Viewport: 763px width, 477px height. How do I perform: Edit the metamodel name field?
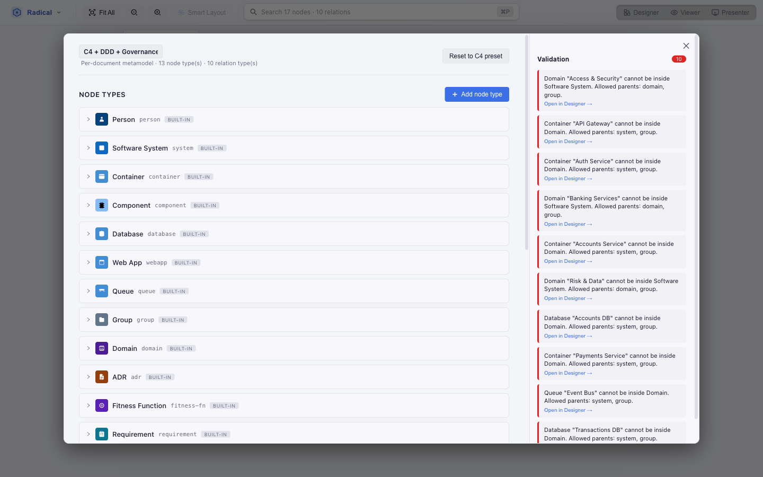pyautogui.click(x=121, y=51)
